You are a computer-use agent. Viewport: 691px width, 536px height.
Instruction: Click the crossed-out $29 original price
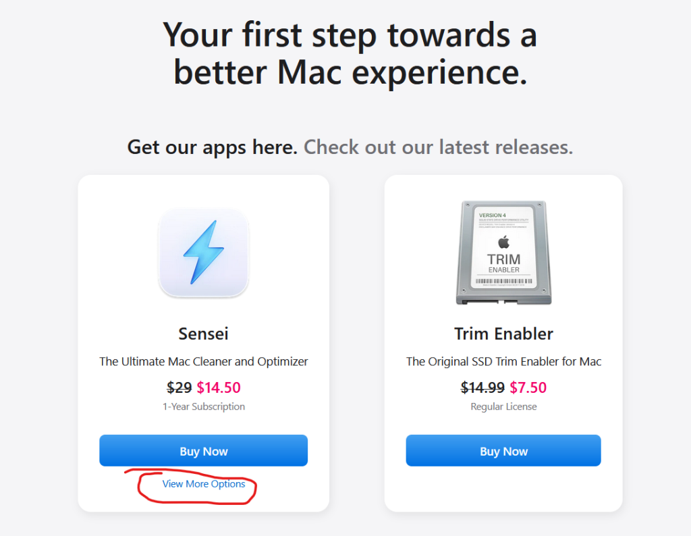click(179, 387)
